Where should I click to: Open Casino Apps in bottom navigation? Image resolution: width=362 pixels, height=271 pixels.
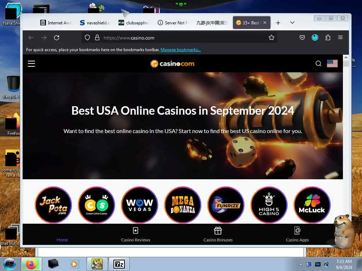pos(297,235)
